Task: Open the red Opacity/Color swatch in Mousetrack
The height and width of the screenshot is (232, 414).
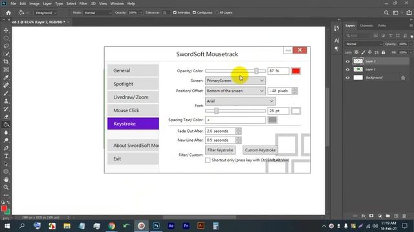Action: point(296,71)
